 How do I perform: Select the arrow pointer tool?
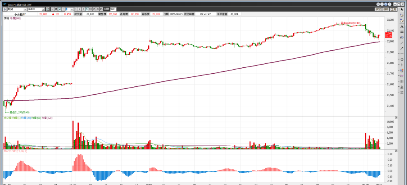coord(402,9)
